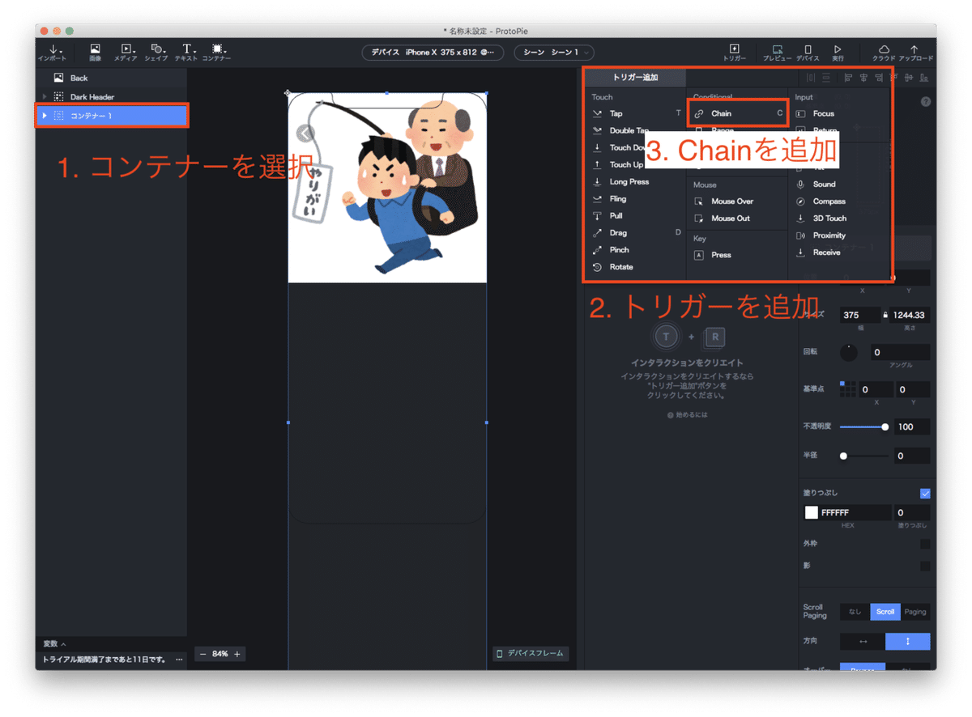The width and height of the screenshot is (972, 717).
Task: Enable the 外枠 (border) checkbox
Action: [x=925, y=544]
